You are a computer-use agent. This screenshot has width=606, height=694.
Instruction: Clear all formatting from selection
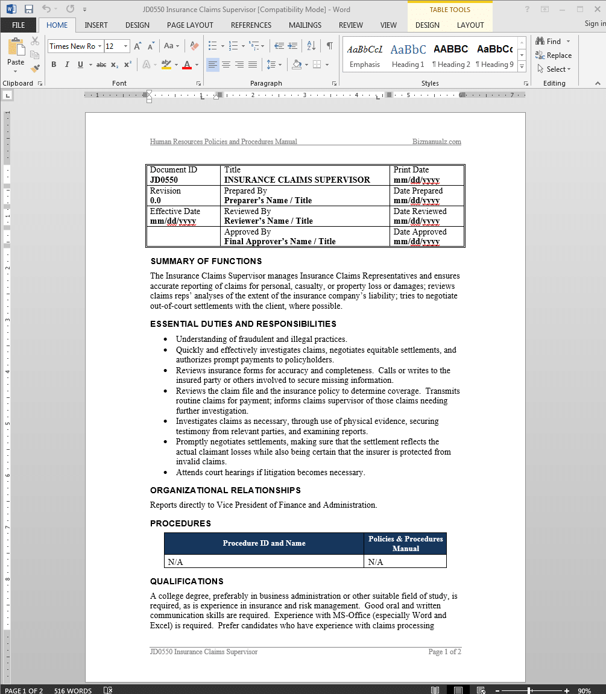pos(194,46)
